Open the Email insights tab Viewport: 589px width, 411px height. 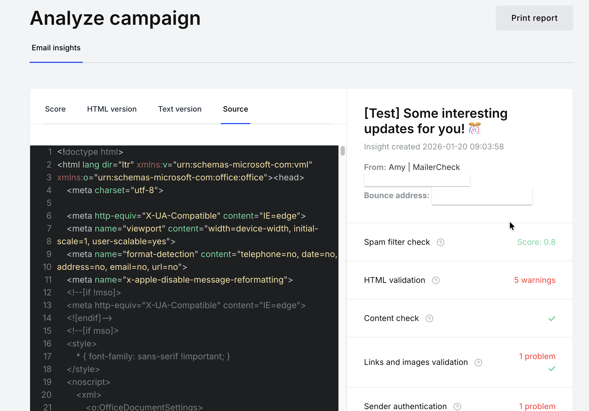coord(56,48)
